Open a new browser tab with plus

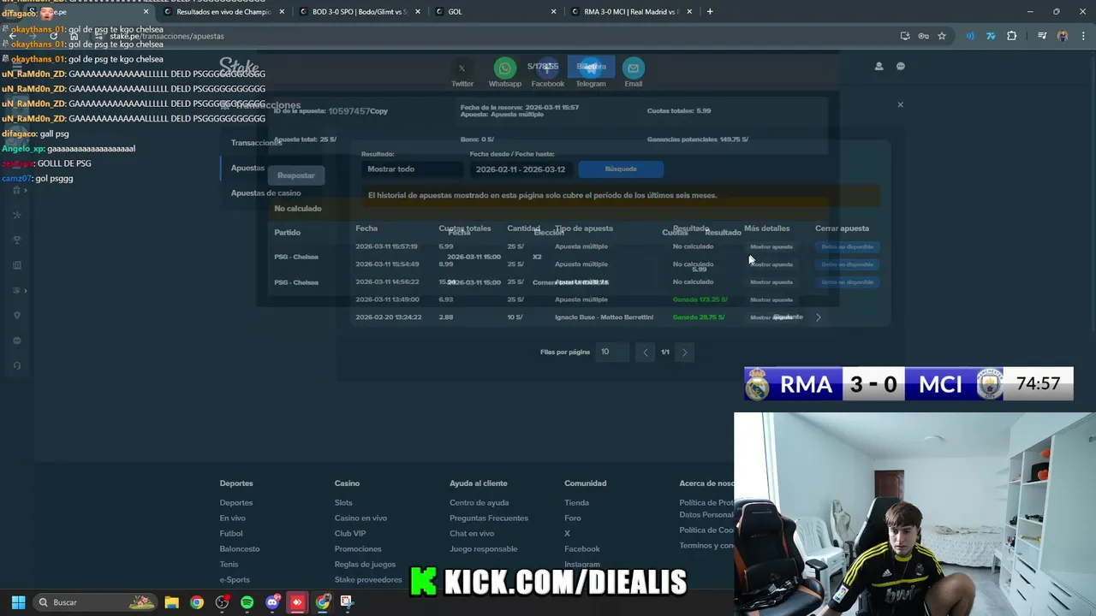710,12
